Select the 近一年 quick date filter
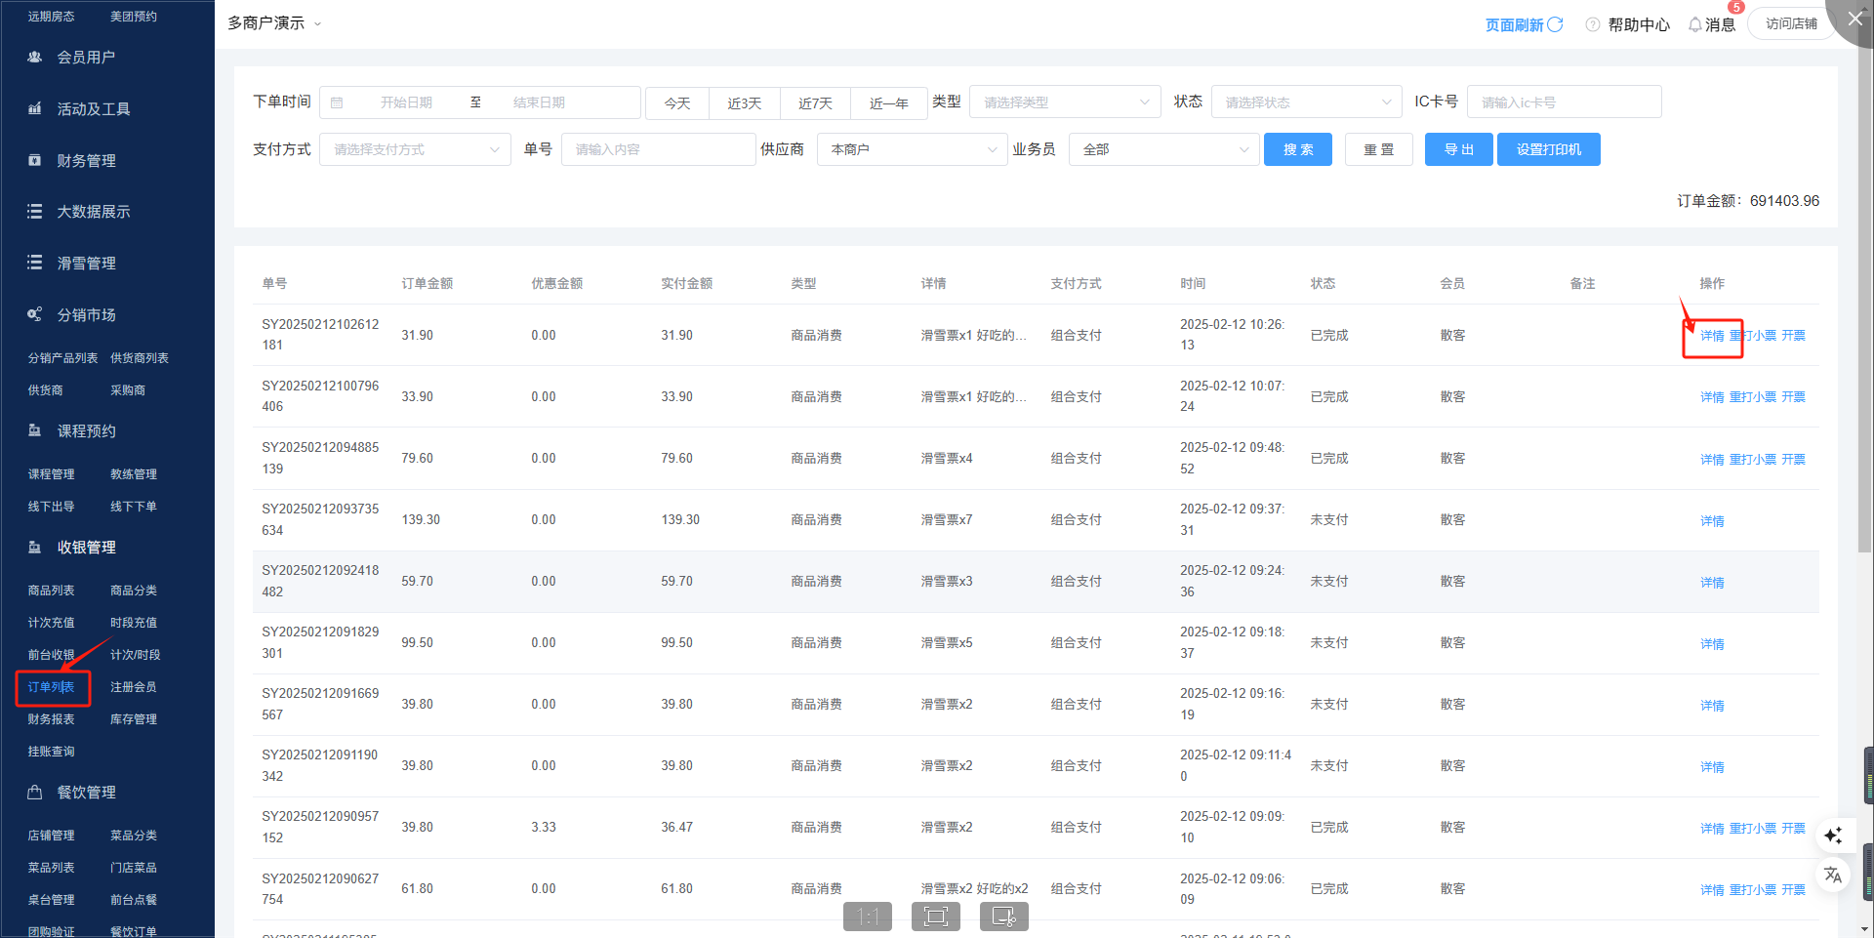Screen dimensions: 1874x938 (888, 102)
